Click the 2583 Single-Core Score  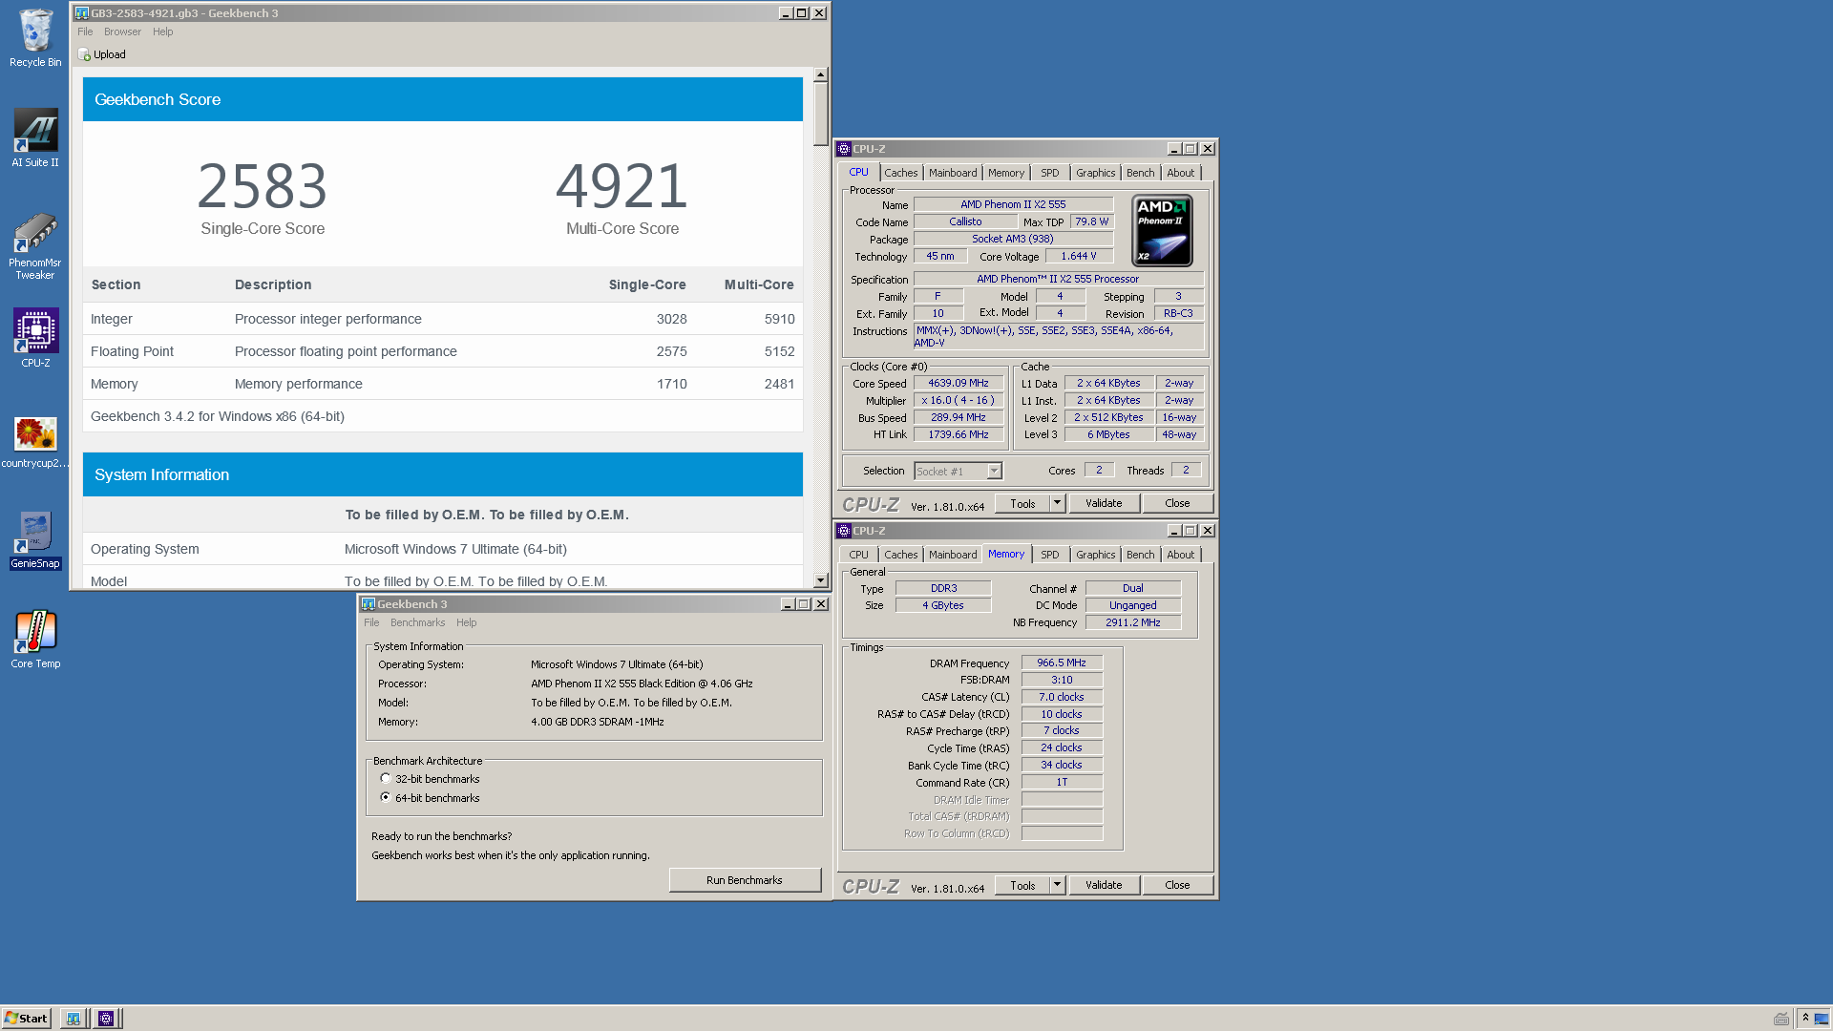point(263,186)
